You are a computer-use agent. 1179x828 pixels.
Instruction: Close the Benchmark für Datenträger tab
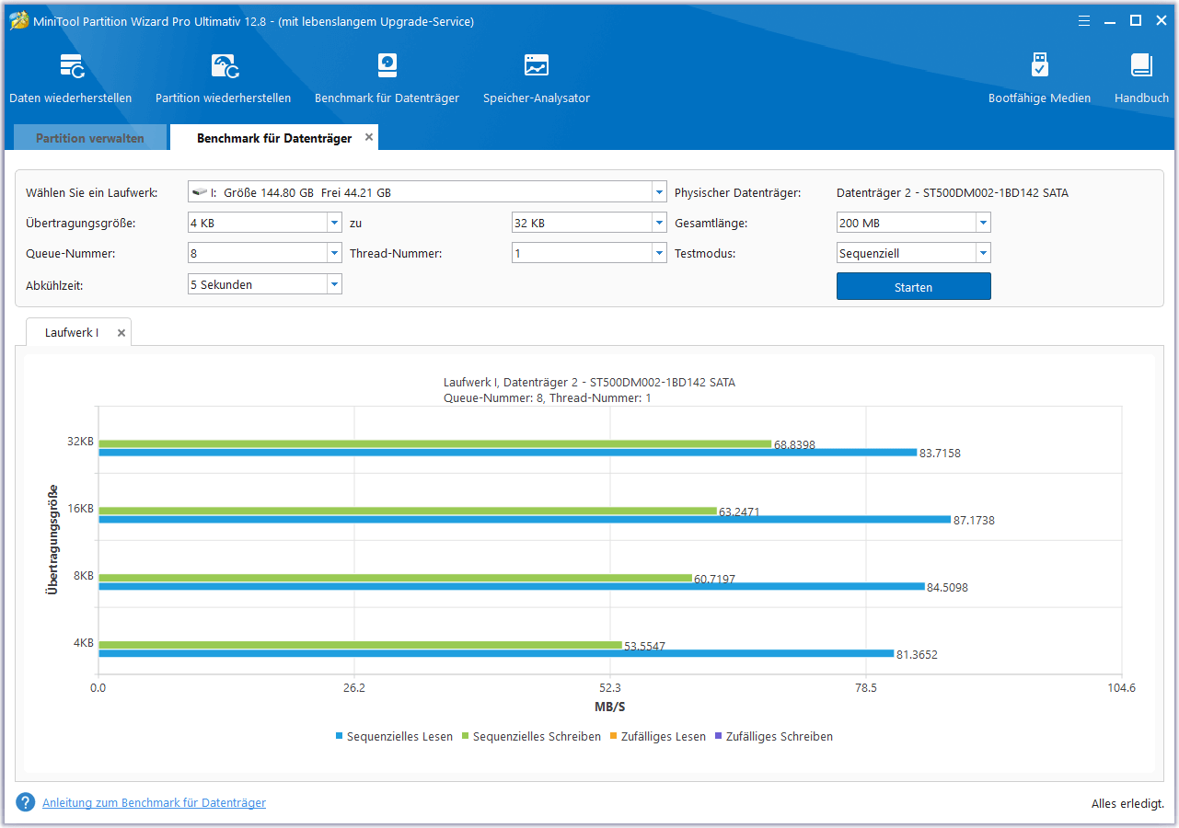369,137
